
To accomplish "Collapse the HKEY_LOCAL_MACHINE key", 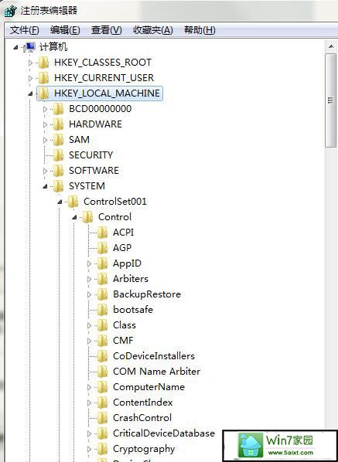I will click(30, 93).
